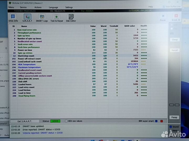Open the Help menu
The width and height of the screenshot is (189, 141).
pos(150,7)
